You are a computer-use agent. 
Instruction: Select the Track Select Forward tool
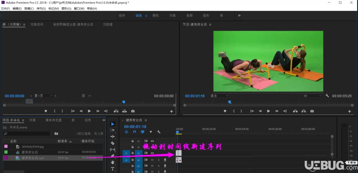pos(112,130)
